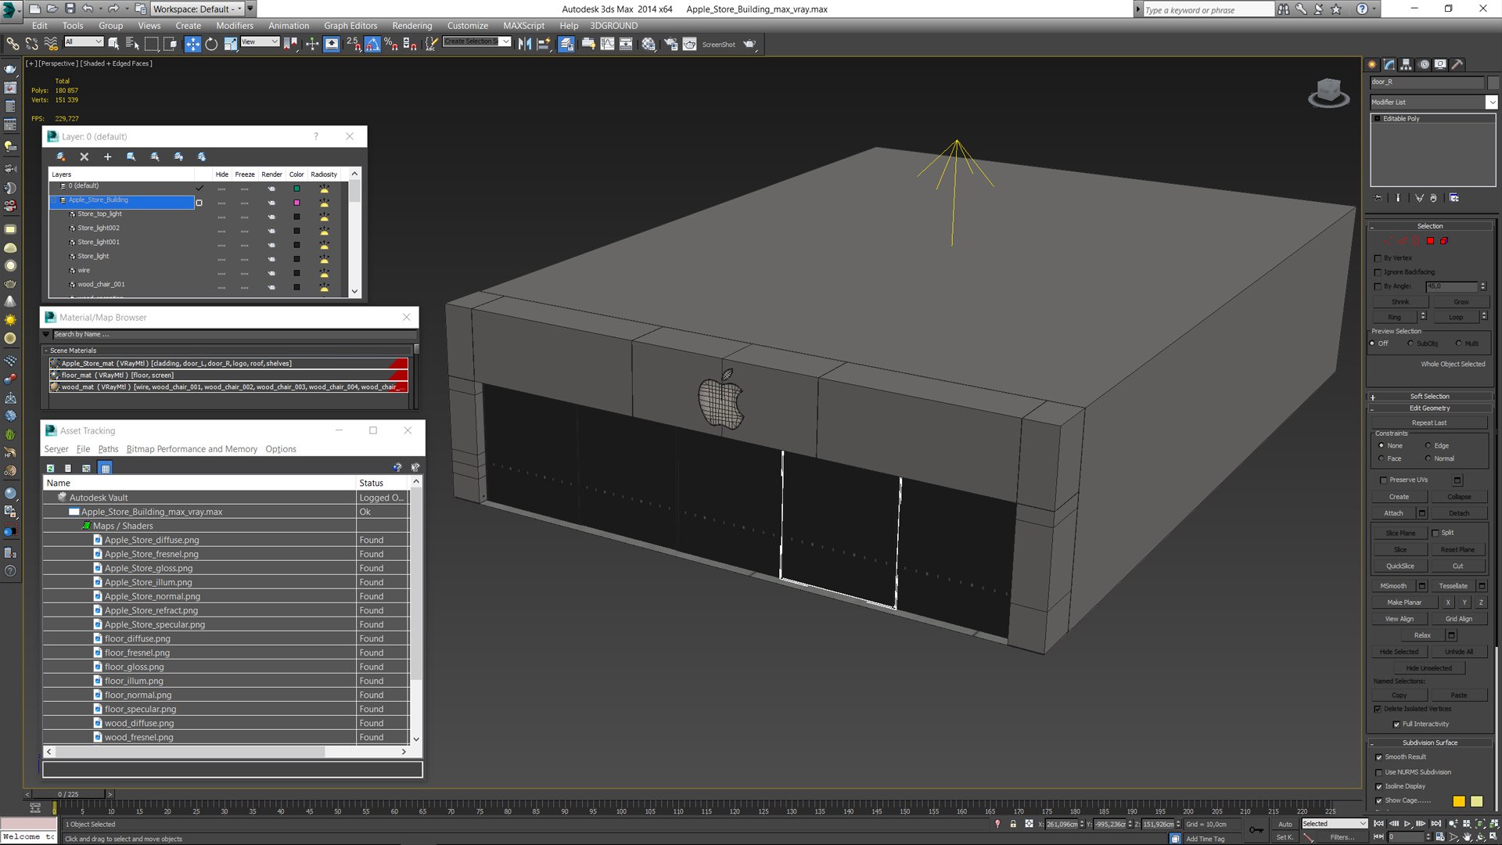Screen dimensions: 1502x845
Task: Enable the By Vertex checkbox
Action: [1378, 258]
